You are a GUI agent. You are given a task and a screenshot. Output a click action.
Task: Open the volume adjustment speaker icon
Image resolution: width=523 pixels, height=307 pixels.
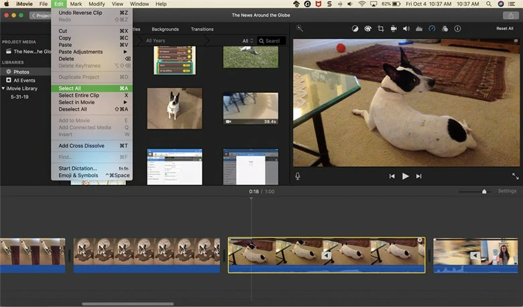click(406, 29)
